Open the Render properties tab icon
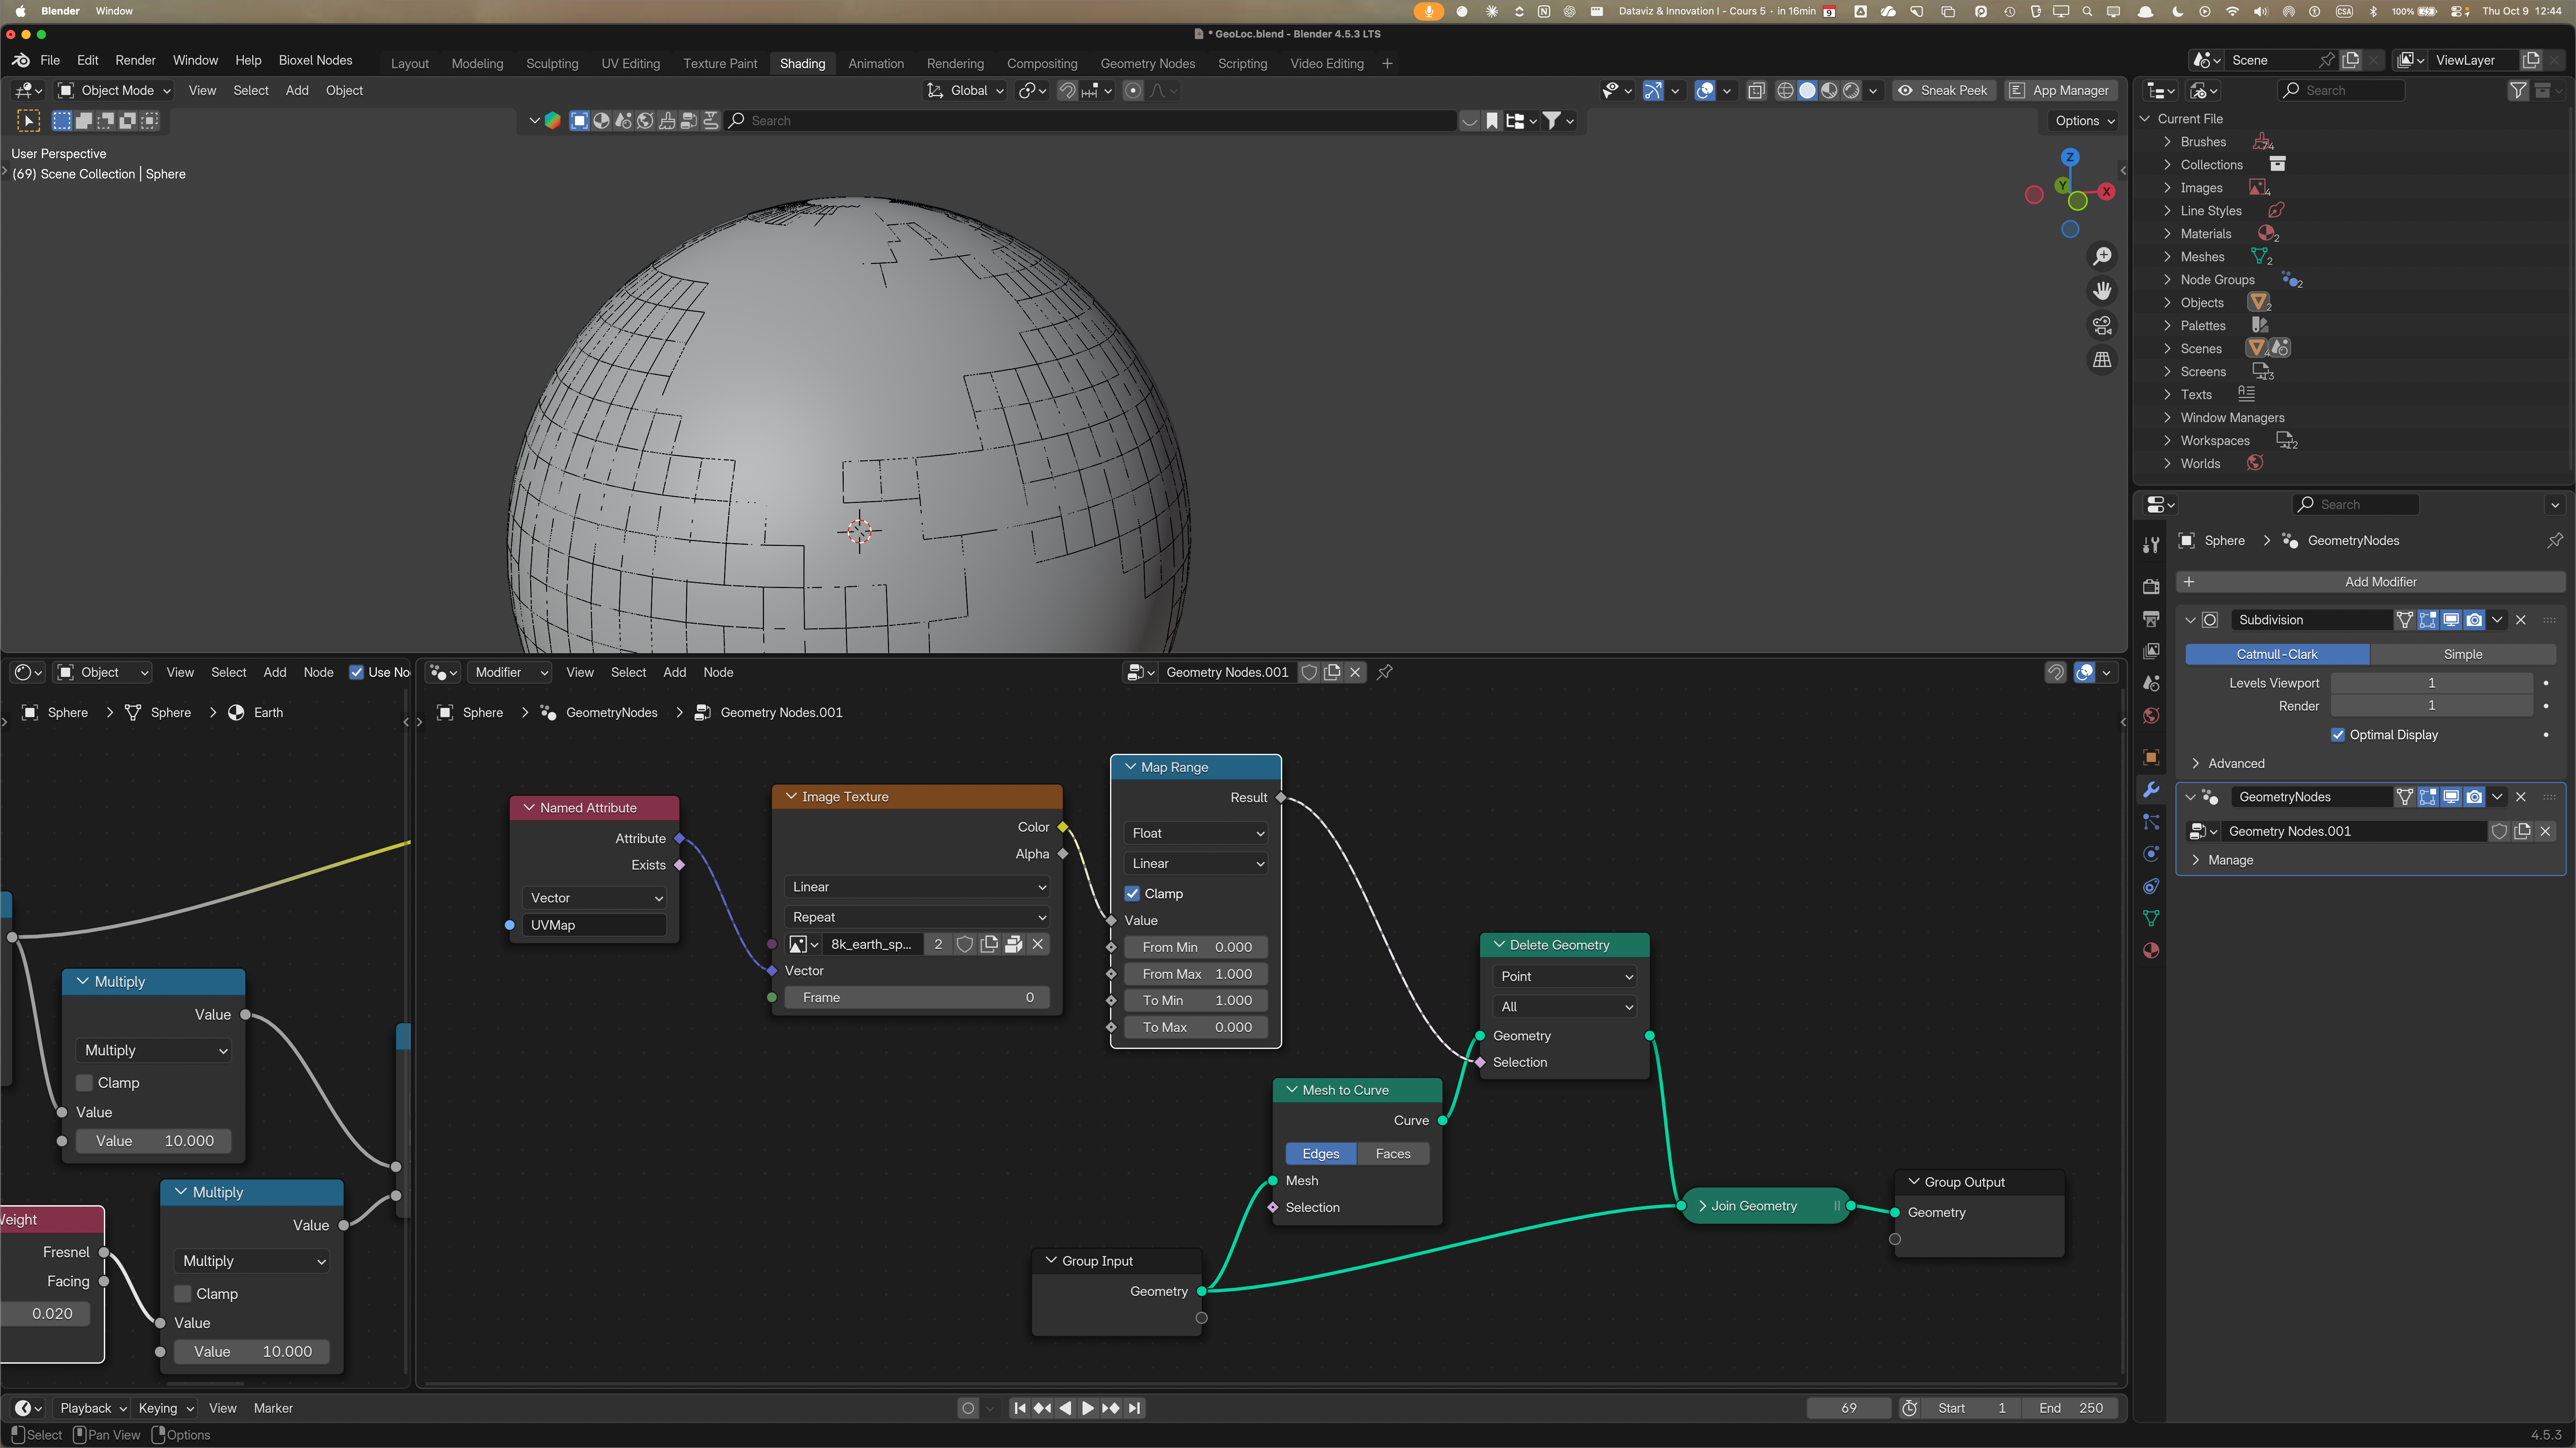 click(2151, 586)
